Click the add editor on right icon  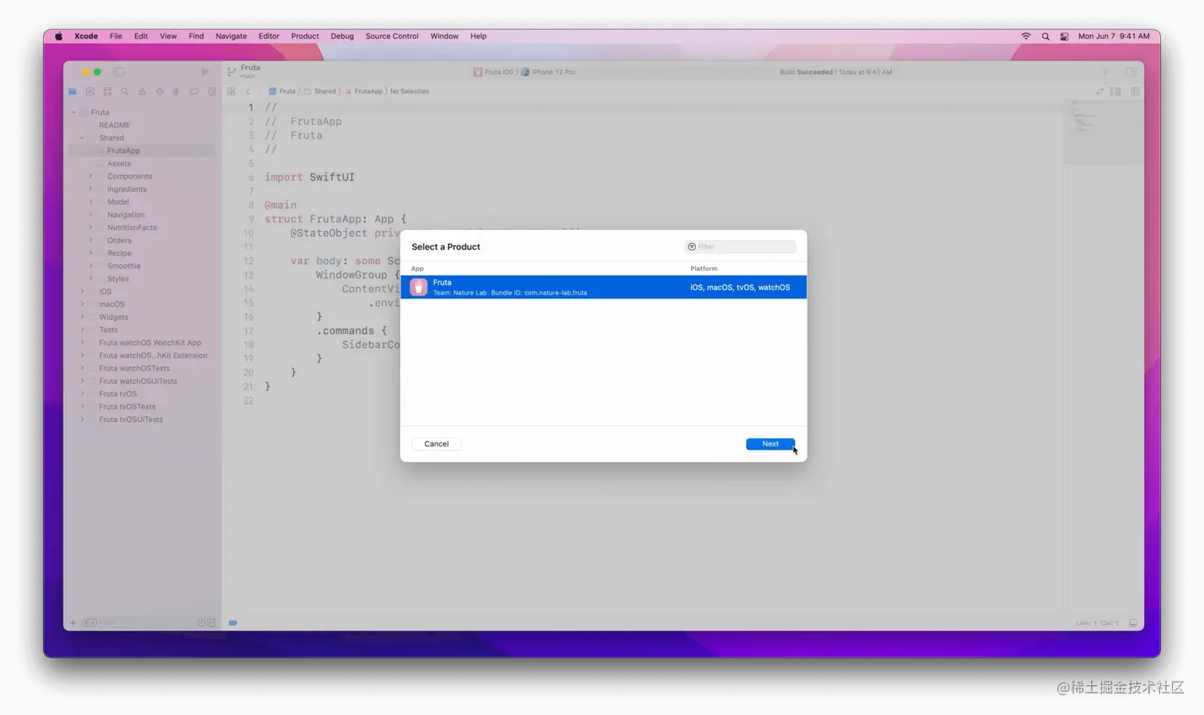point(1135,92)
